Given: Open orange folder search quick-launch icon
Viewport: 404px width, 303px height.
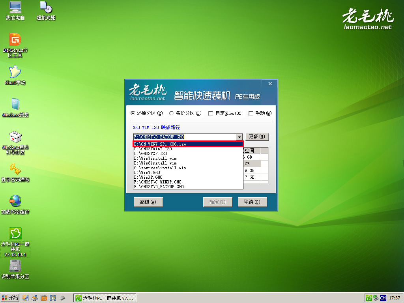Looking at the screenshot, I should coord(44,298).
